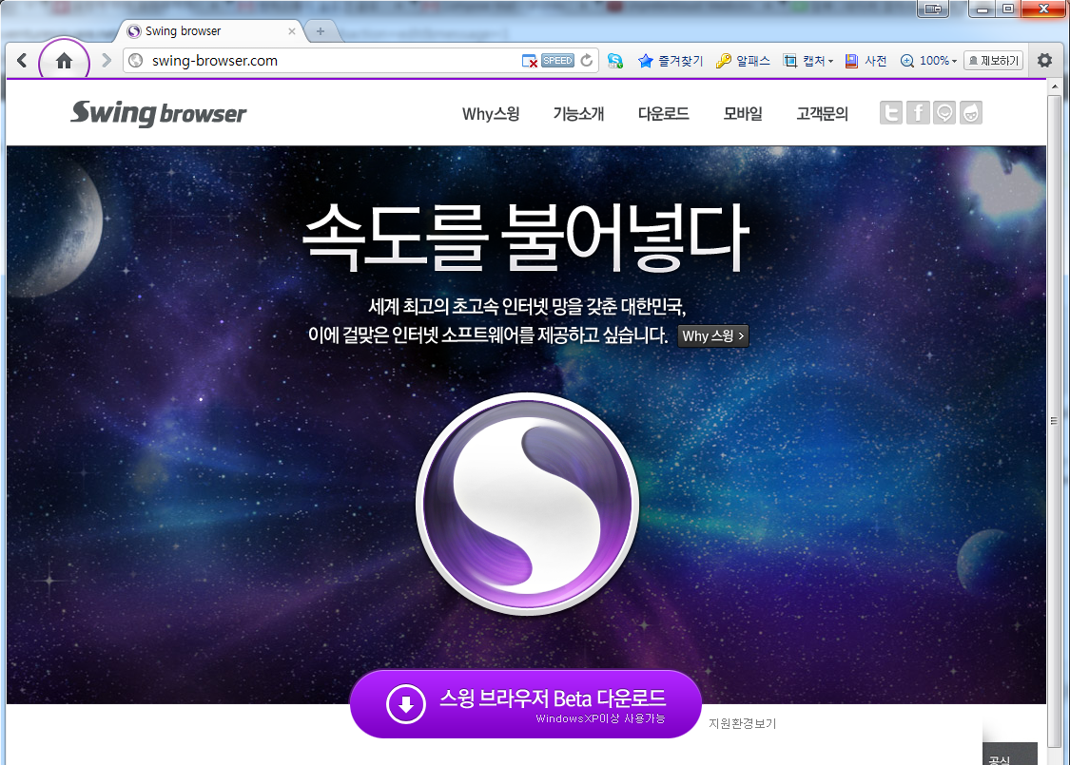Open the 다운로드 navigation menu

coord(663,114)
